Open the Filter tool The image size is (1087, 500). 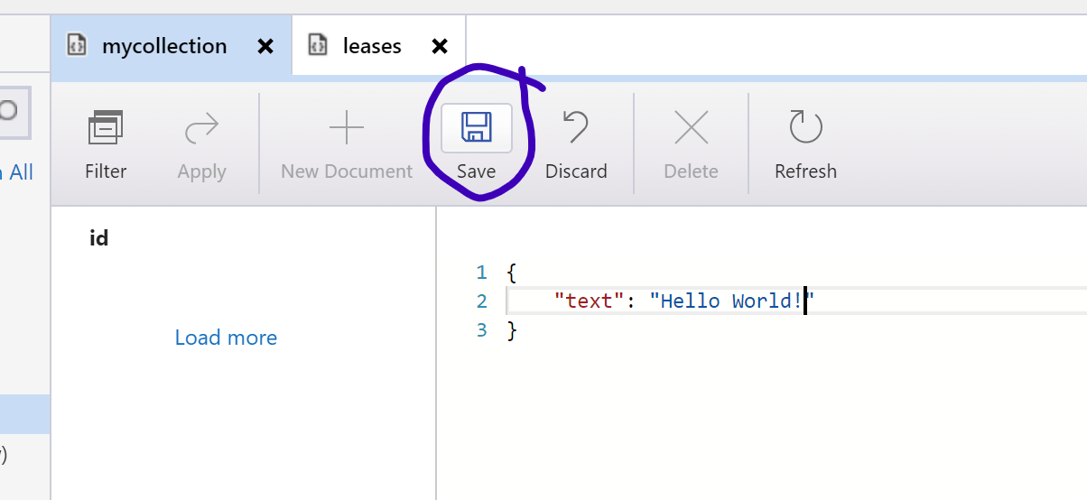coord(106,144)
